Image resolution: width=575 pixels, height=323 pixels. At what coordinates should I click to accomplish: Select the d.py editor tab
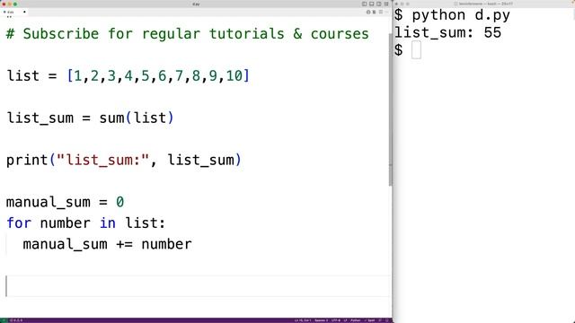click(14, 12)
